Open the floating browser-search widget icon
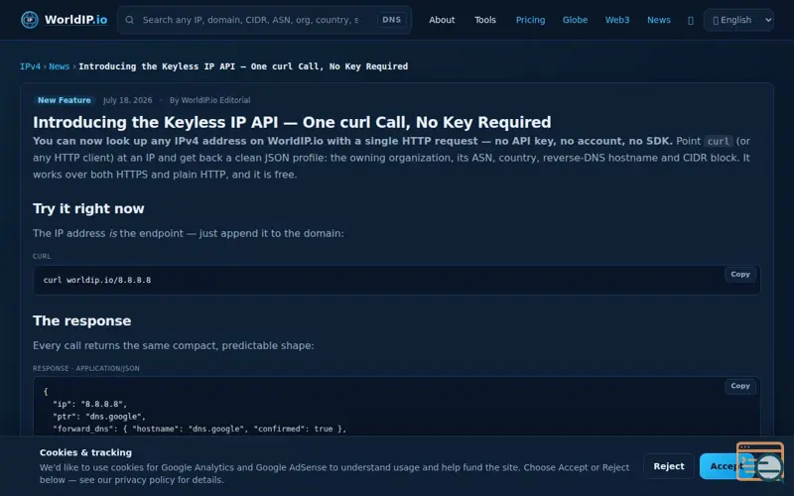This screenshot has height=496, width=794. (x=760, y=461)
